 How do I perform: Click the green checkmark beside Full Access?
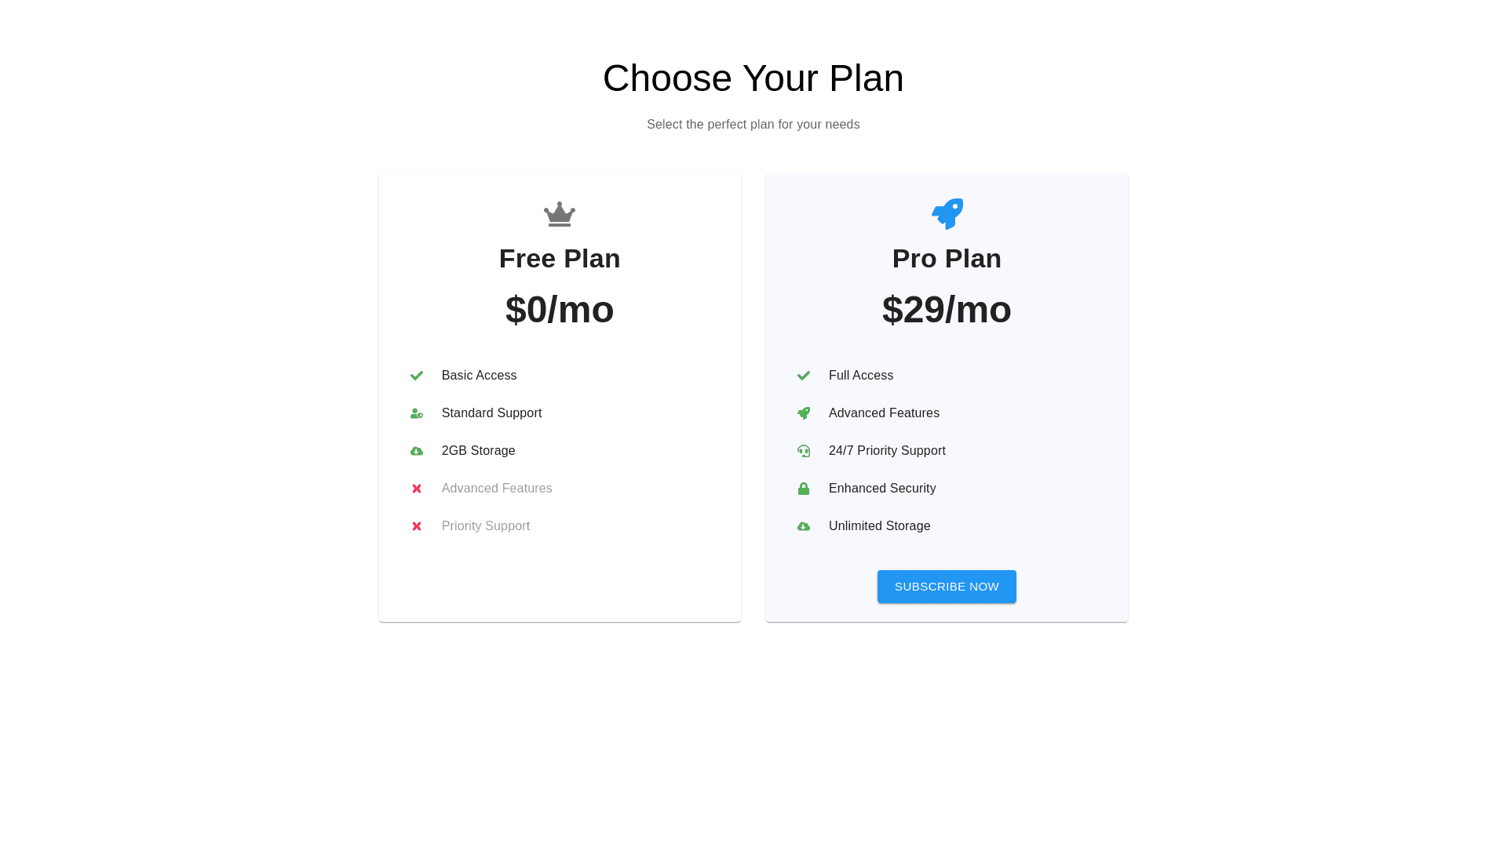tap(804, 376)
